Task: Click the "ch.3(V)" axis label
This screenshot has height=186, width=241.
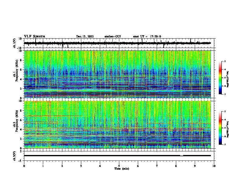Action: click(15, 156)
